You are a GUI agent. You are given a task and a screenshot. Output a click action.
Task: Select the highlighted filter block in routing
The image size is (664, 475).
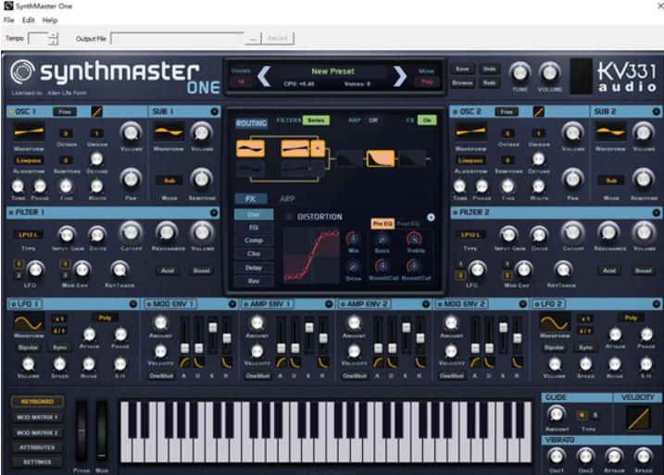(381, 158)
